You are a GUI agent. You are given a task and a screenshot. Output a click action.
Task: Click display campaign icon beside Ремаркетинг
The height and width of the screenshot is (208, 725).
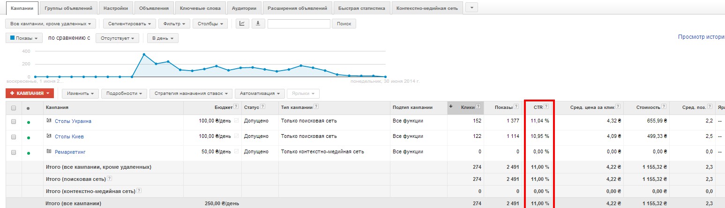coord(49,151)
